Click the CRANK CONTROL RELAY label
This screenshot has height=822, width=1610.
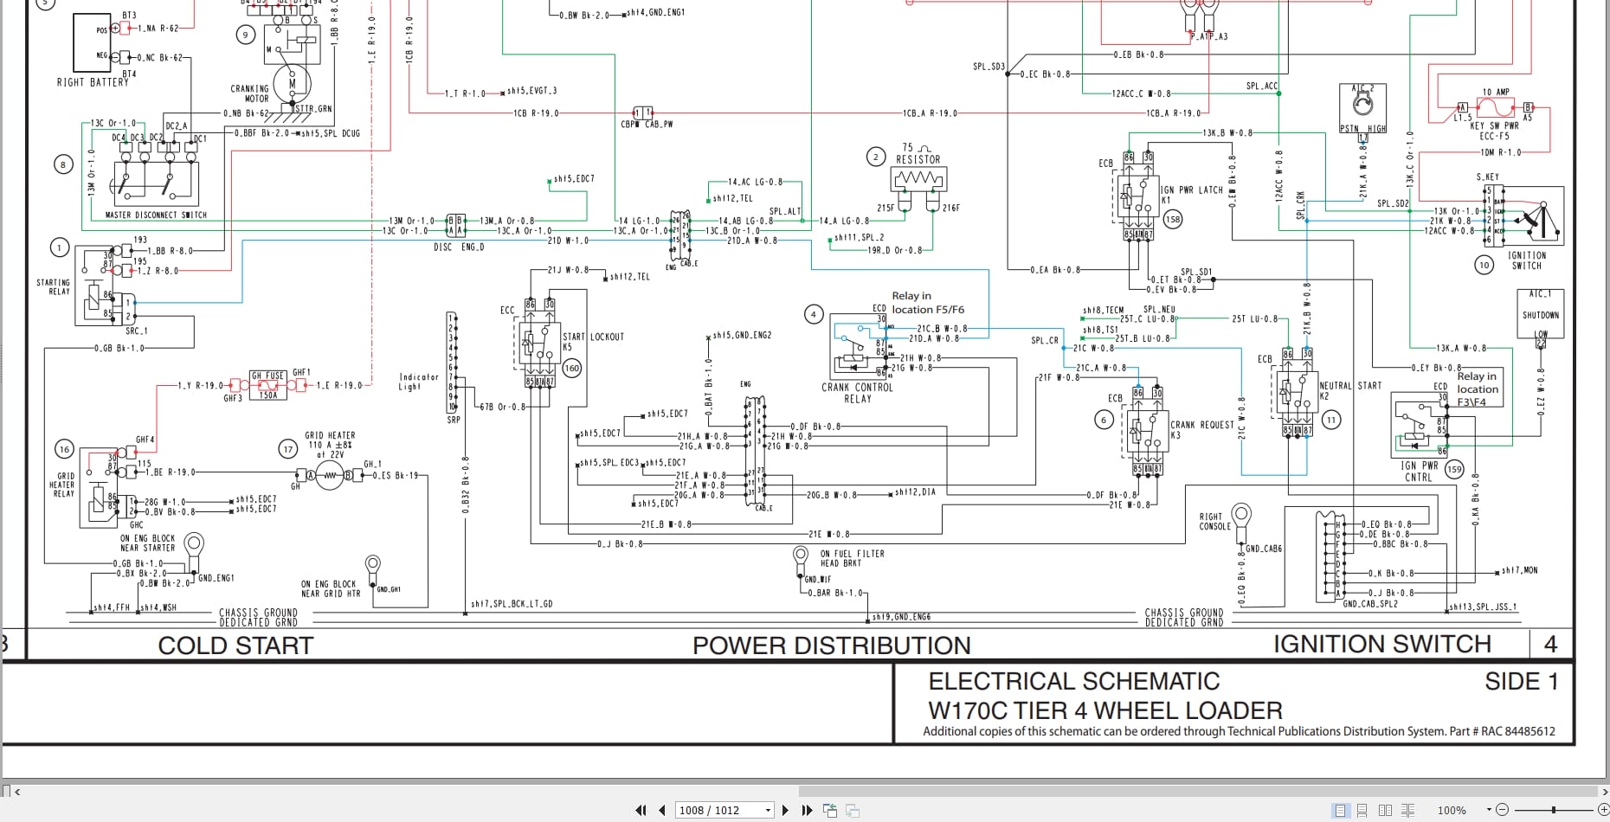pyautogui.click(x=857, y=393)
